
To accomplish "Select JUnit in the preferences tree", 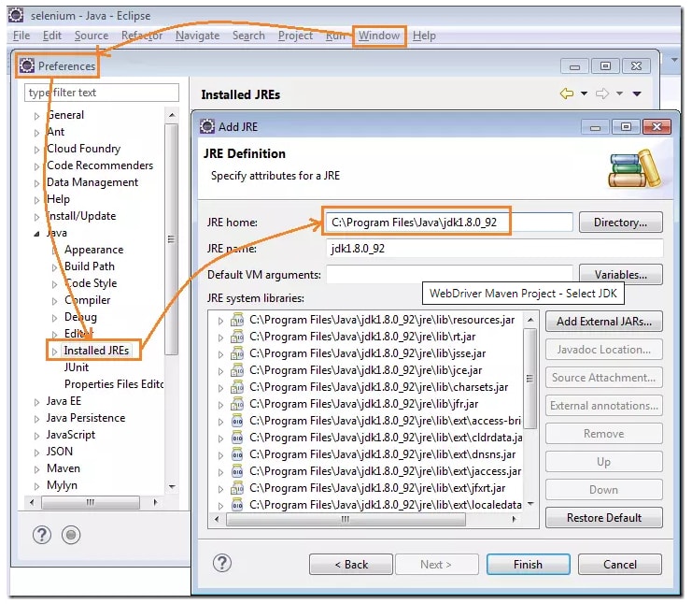I will click(x=77, y=367).
